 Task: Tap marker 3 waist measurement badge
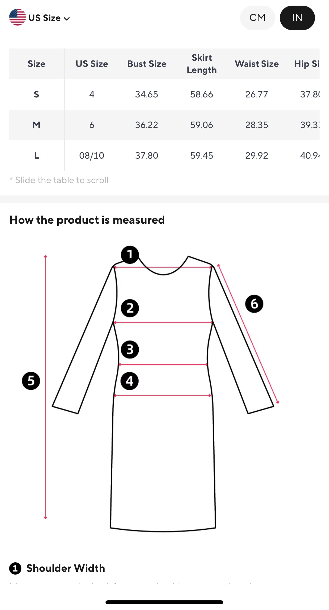tap(130, 349)
